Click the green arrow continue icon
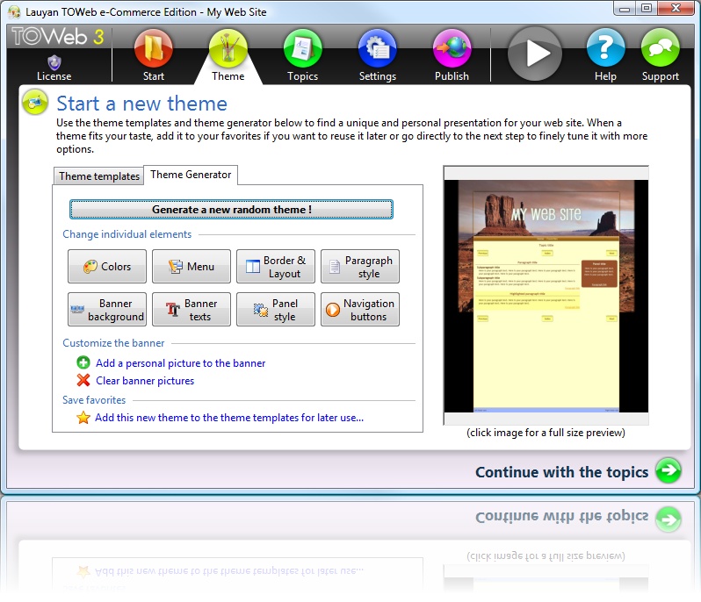The height and width of the screenshot is (602, 701). [x=668, y=470]
